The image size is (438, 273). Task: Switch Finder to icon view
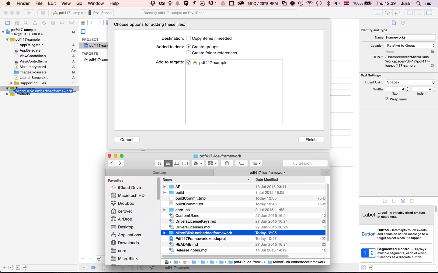pyautogui.click(x=160, y=163)
